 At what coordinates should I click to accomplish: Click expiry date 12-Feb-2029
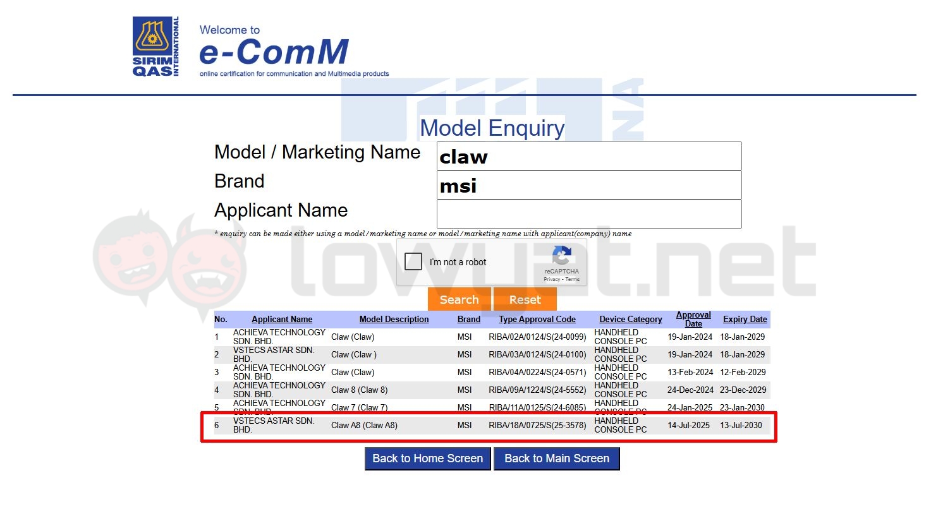(x=743, y=373)
